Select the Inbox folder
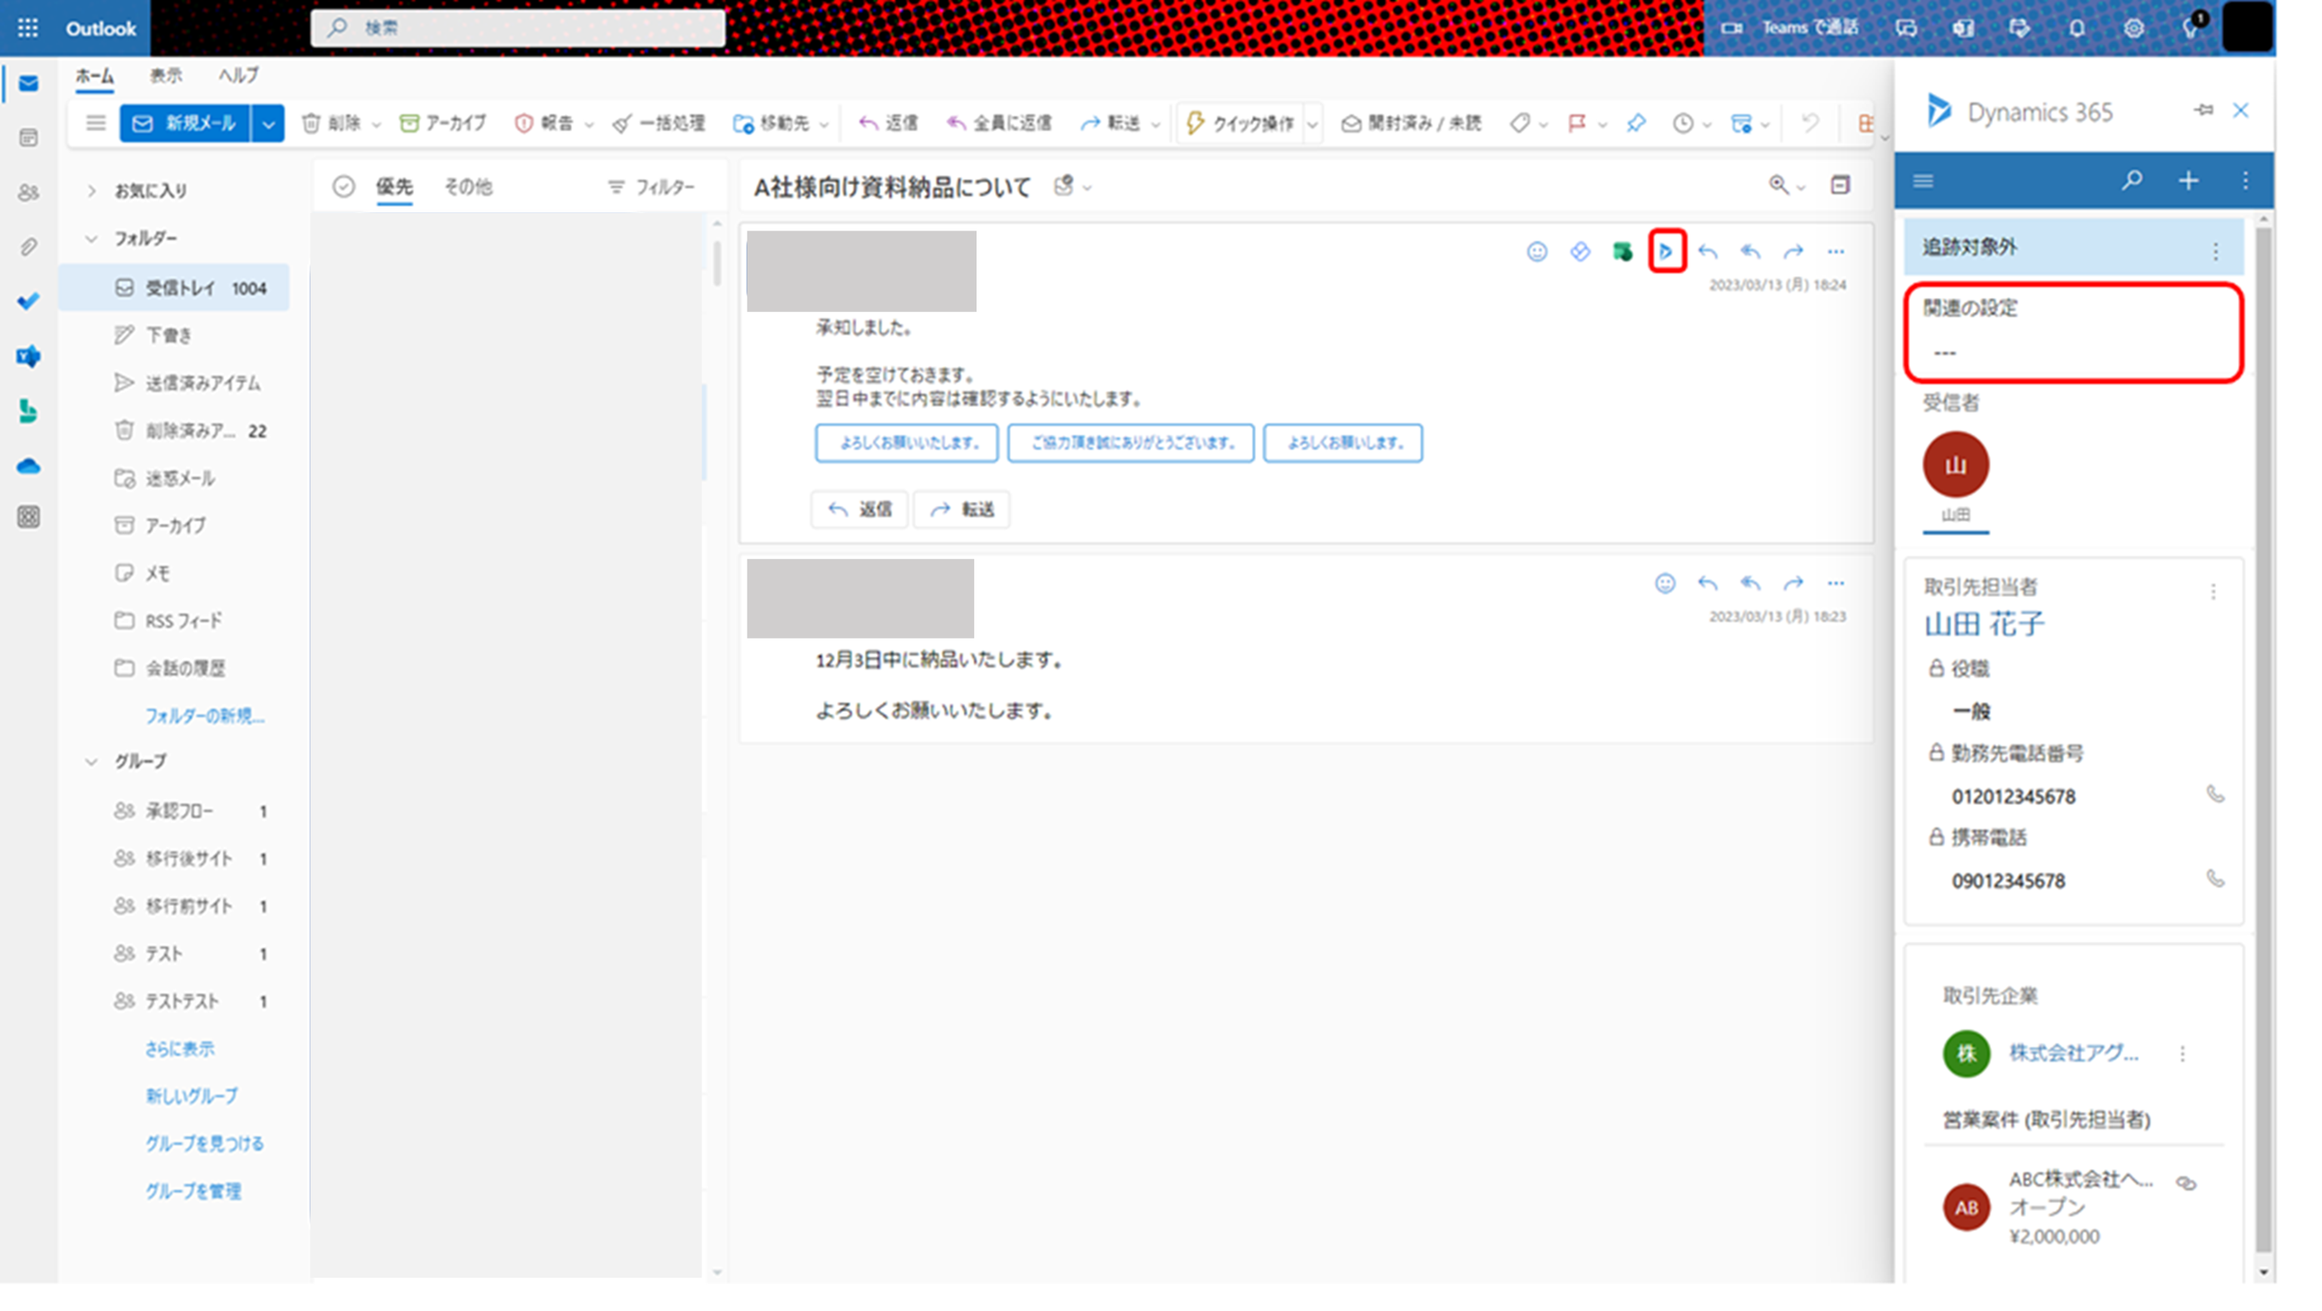2322x1311 pixels. click(x=175, y=289)
